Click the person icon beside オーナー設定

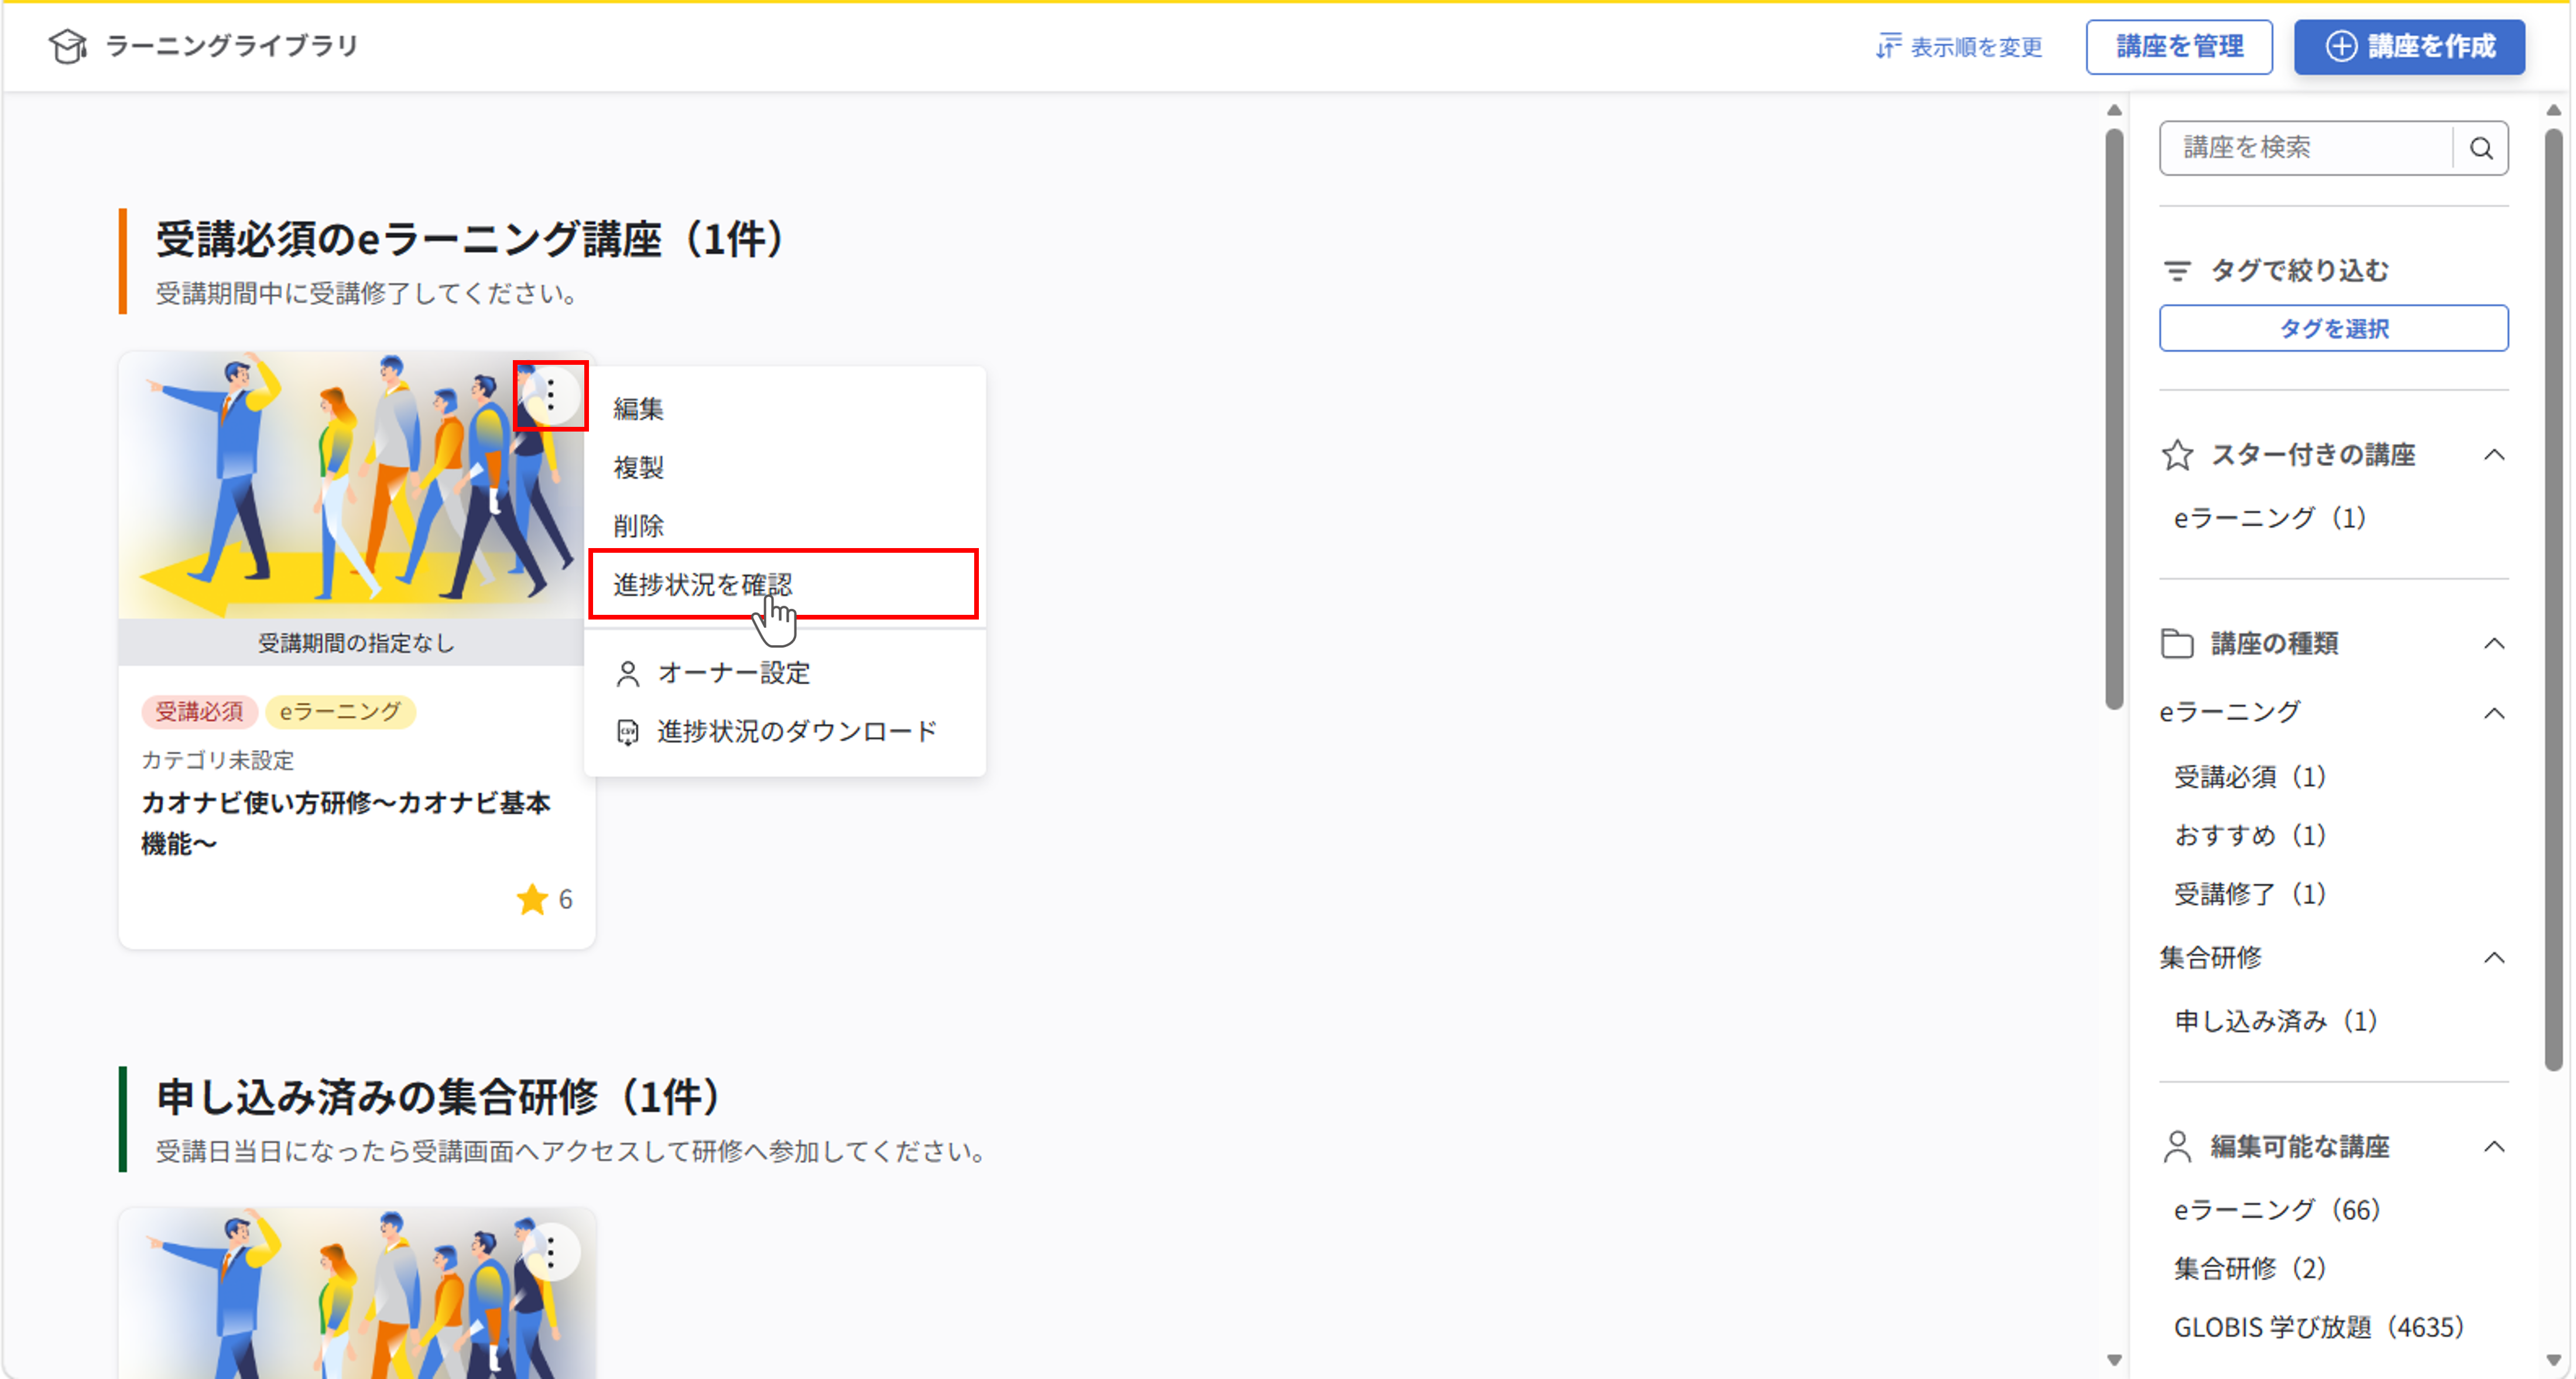pyautogui.click(x=628, y=674)
